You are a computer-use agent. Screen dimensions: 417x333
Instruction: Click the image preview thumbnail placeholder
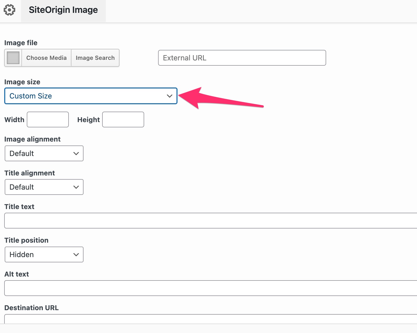coord(13,58)
